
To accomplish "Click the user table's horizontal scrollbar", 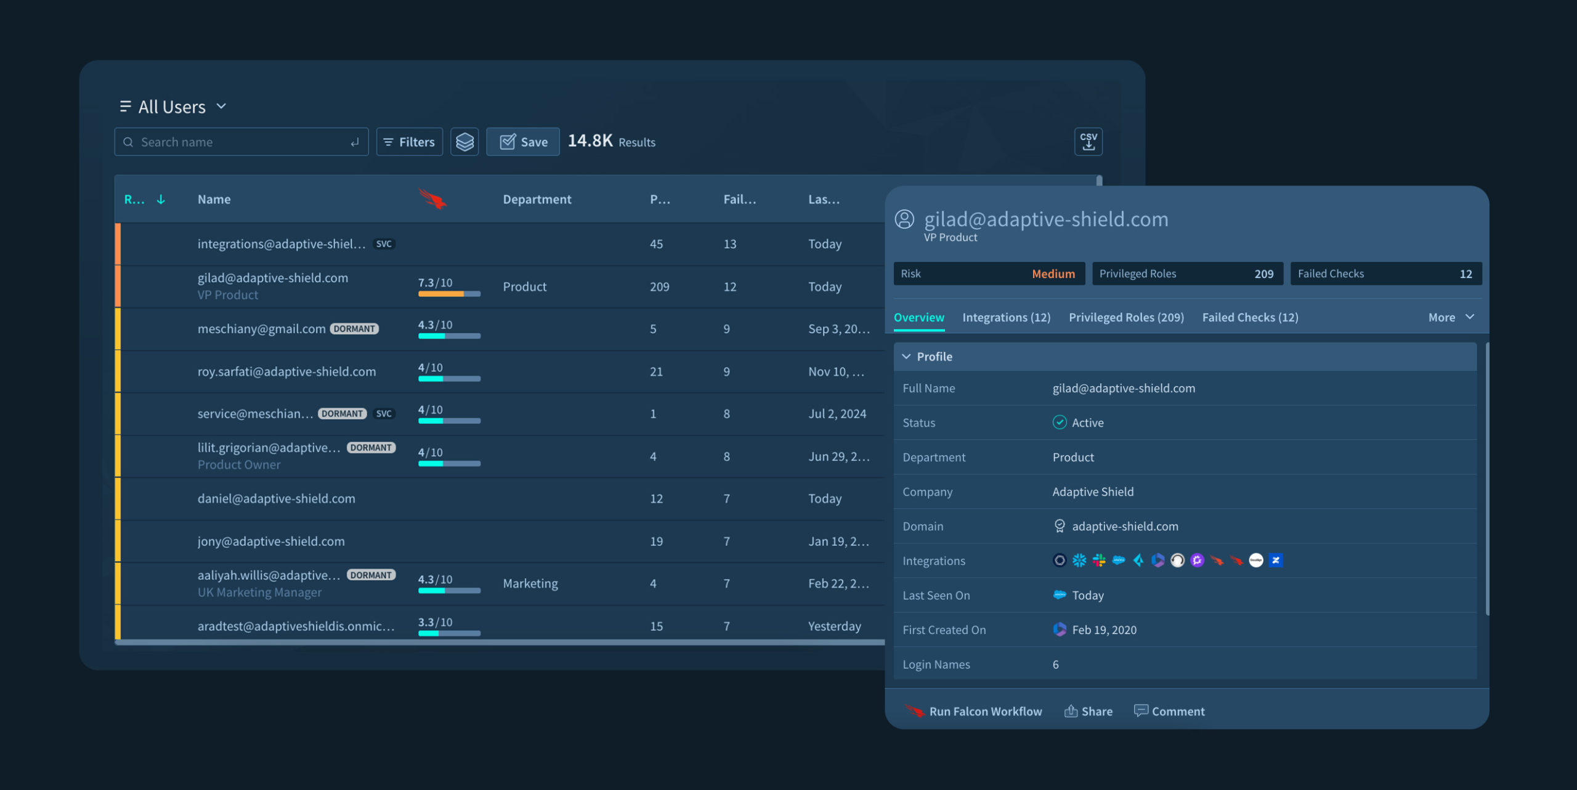I will click(x=500, y=642).
